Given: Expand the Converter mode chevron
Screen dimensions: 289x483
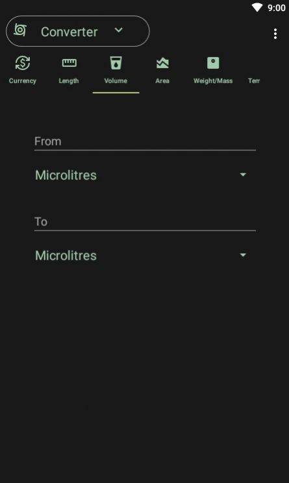Looking at the screenshot, I should click(x=119, y=30).
